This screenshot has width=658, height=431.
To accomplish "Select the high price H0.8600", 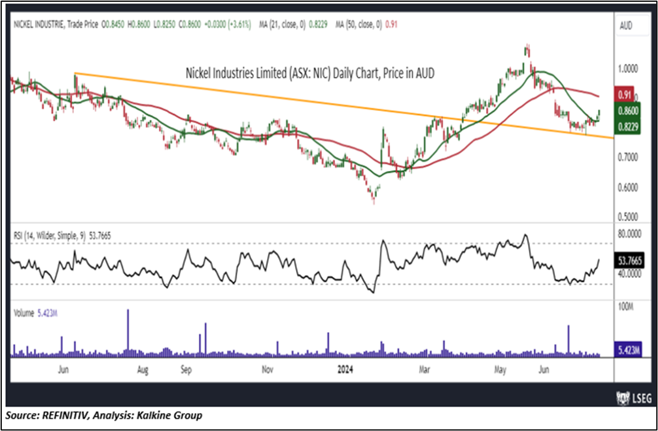I will coord(139,25).
